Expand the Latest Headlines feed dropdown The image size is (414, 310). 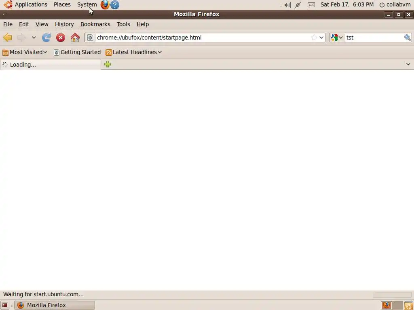tap(133, 52)
